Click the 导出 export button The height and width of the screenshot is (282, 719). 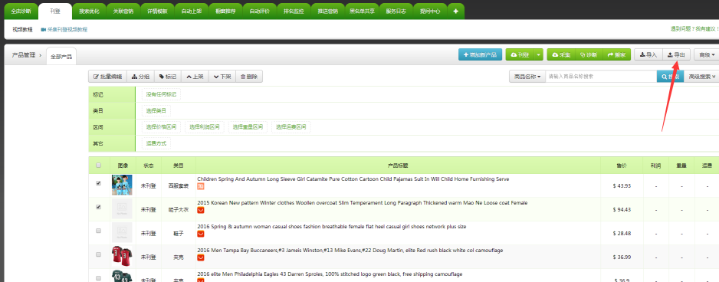coord(676,54)
